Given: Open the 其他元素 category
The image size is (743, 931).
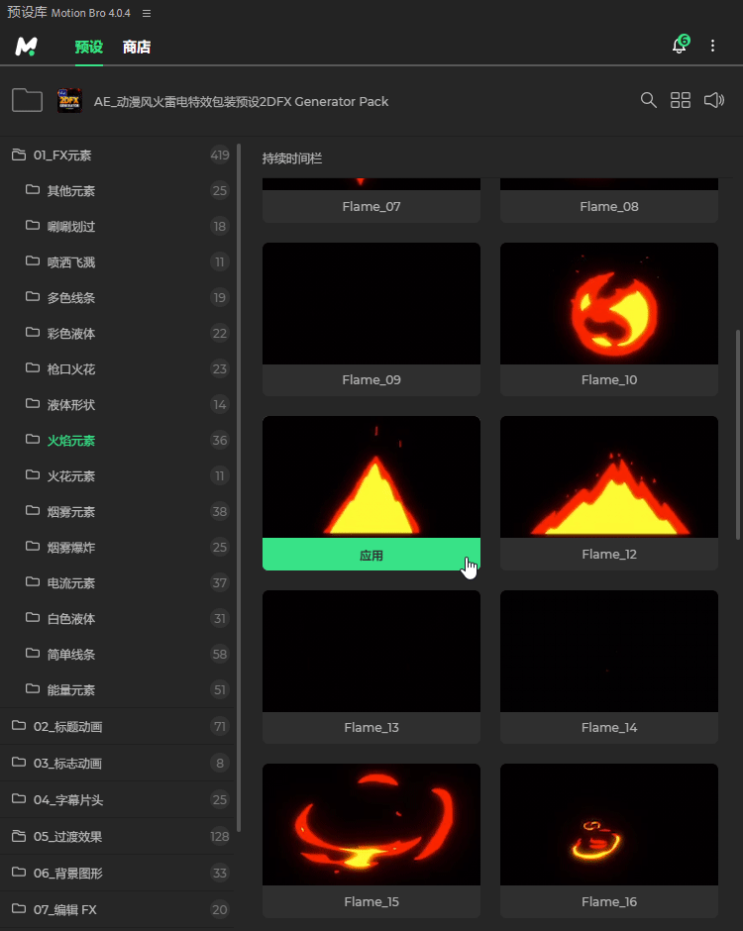Looking at the screenshot, I should click(119, 190).
